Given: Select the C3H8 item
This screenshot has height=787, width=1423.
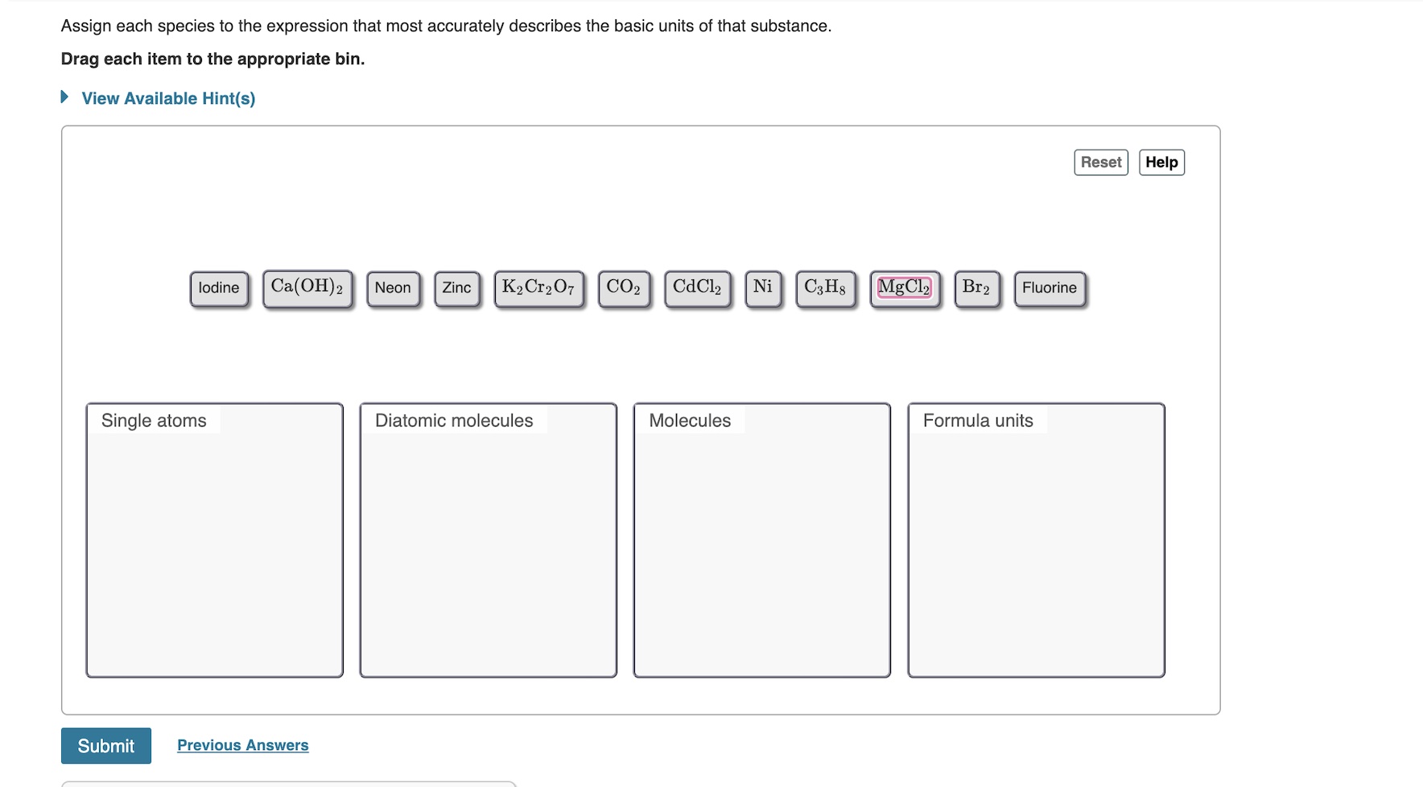Looking at the screenshot, I should pos(825,287).
